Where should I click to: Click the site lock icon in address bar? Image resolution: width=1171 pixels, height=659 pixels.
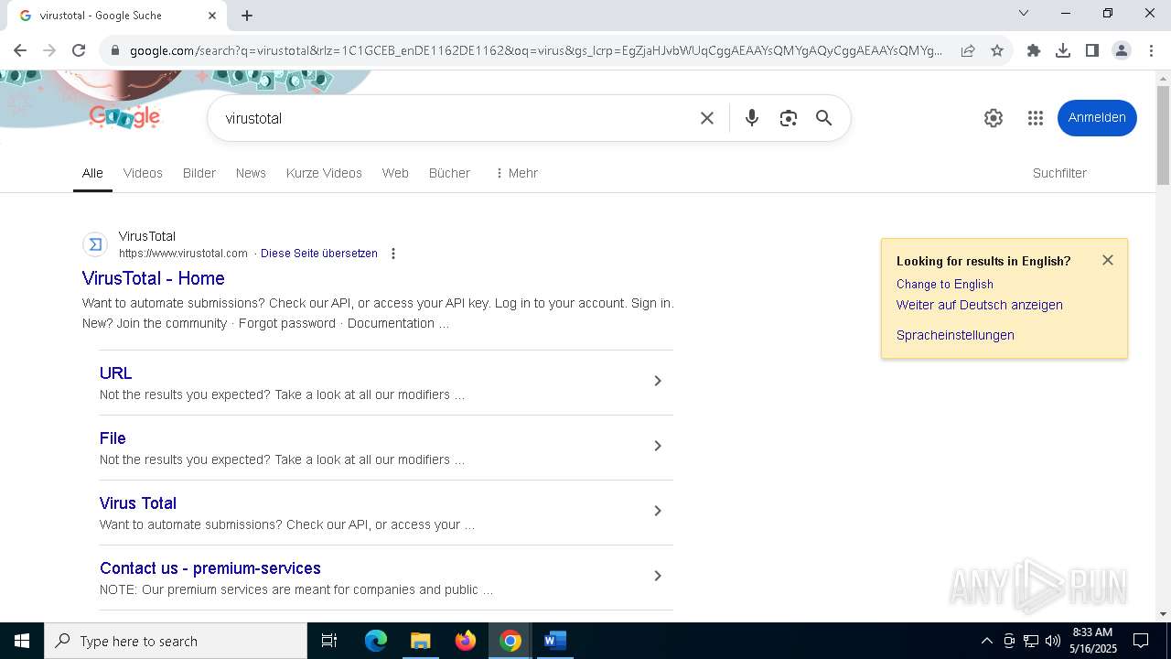114,50
